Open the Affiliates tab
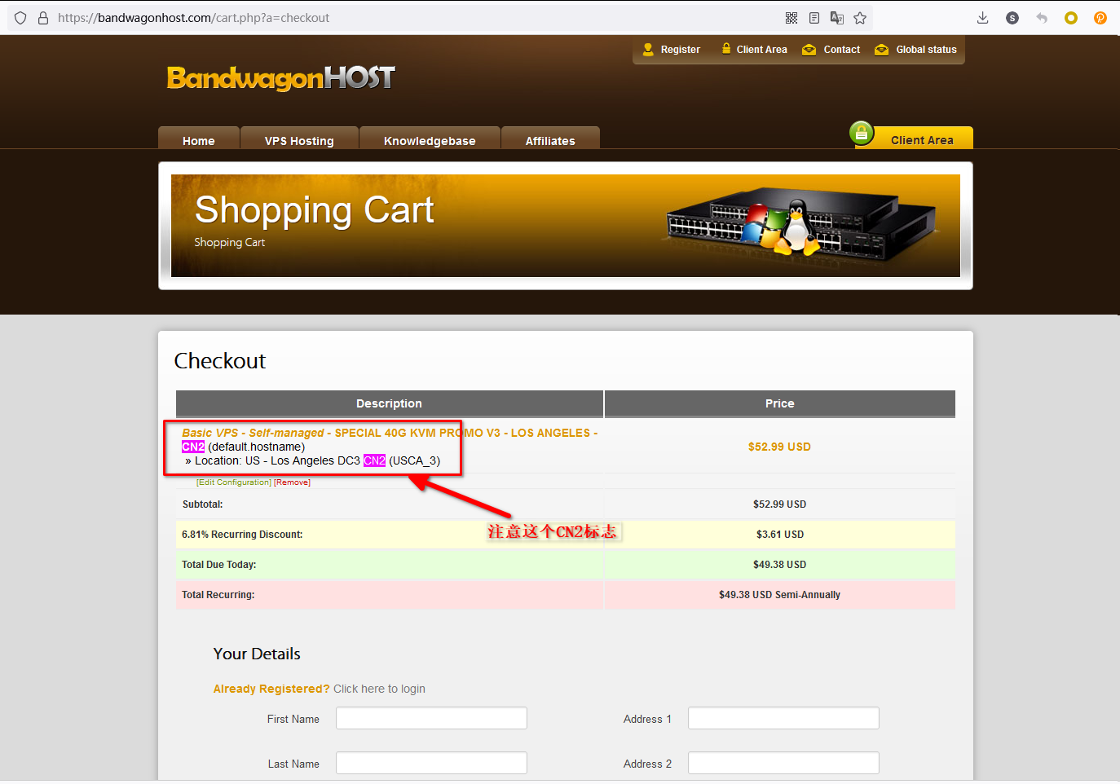The image size is (1120, 784). pos(550,141)
